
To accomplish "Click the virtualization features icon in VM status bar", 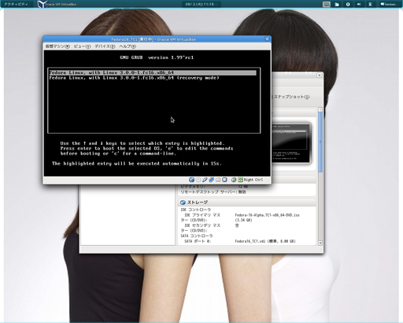I will click(224, 180).
